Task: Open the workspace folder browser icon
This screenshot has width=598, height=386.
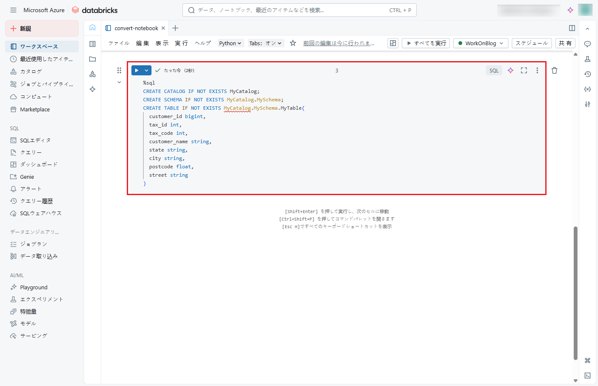Action: [92, 59]
